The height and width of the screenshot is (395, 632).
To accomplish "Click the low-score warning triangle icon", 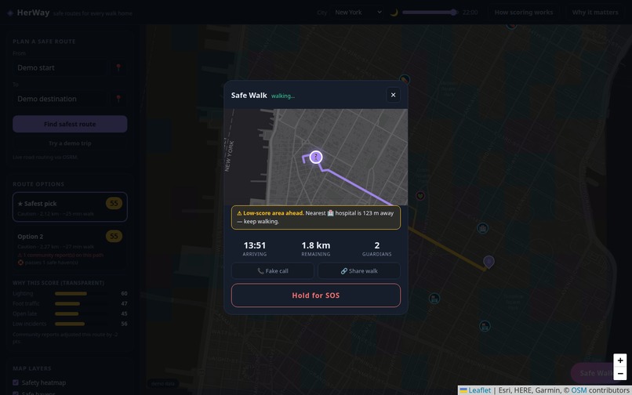I will tap(239, 213).
